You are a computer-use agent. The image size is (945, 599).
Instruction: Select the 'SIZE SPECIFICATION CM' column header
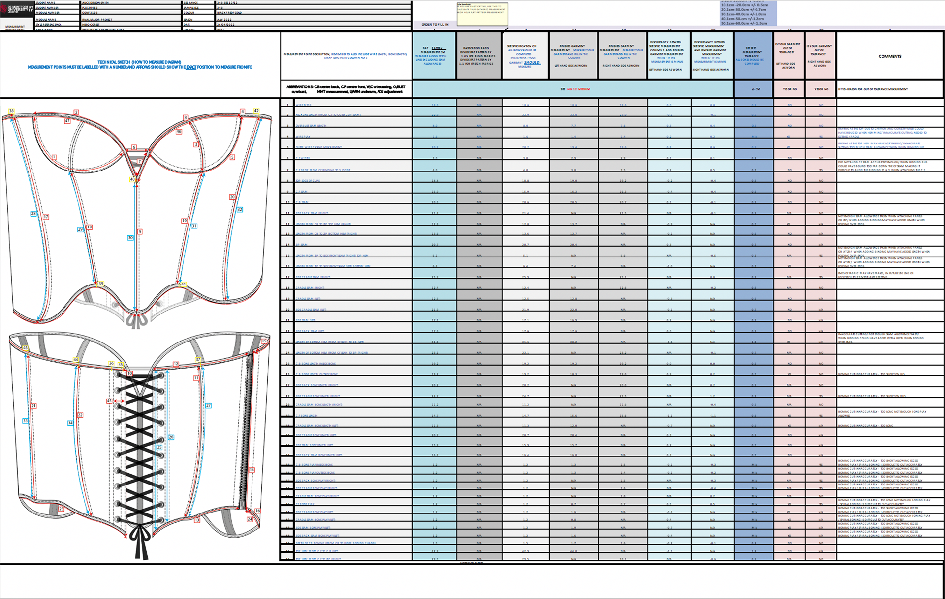pos(525,56)
